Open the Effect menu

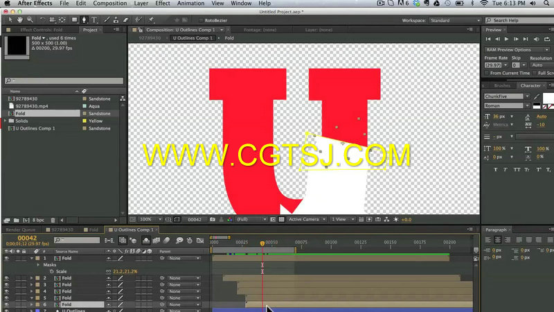(x=163, y=3)
